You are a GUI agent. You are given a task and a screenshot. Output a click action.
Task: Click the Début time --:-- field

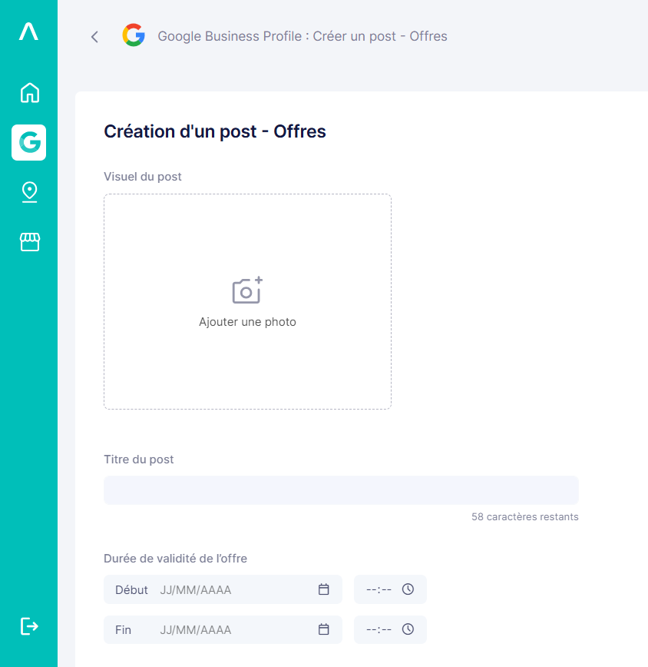point(390,589)
